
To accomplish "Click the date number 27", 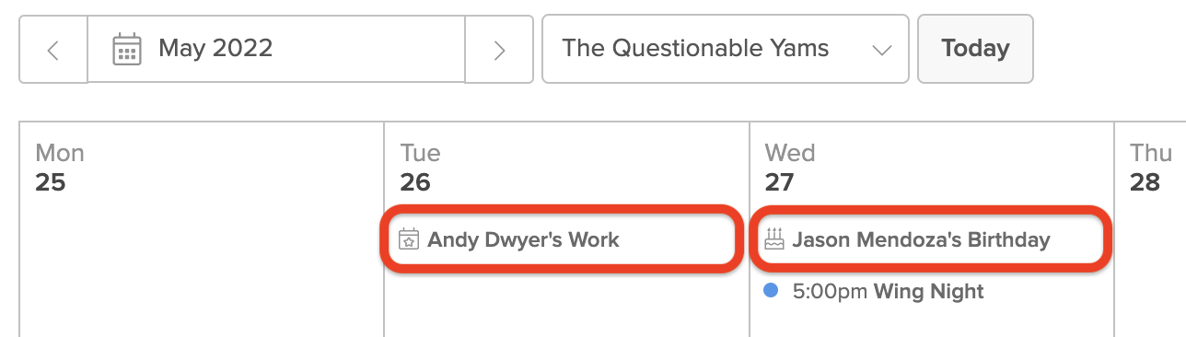I will pyautogui.click(x=779, y=182).
